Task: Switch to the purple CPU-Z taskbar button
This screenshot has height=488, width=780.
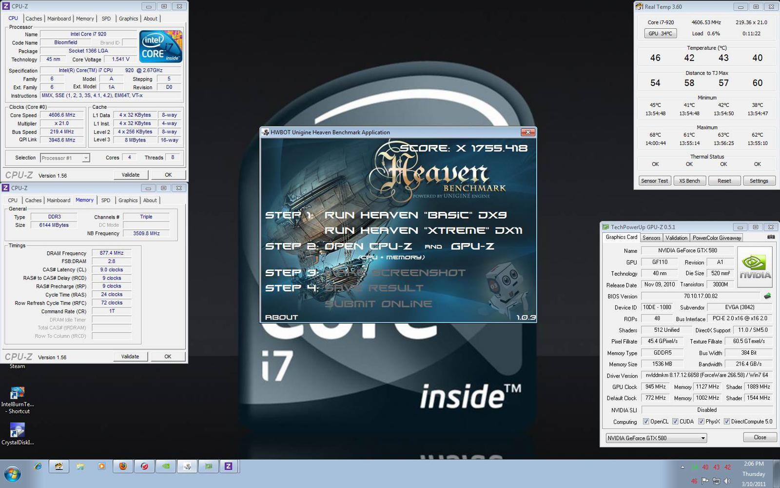Action: tap(228, 467)
